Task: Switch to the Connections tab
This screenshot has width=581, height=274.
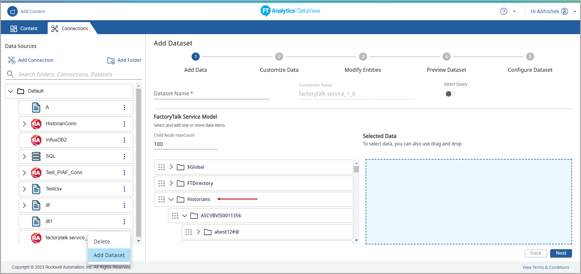Action: (70, 29)
